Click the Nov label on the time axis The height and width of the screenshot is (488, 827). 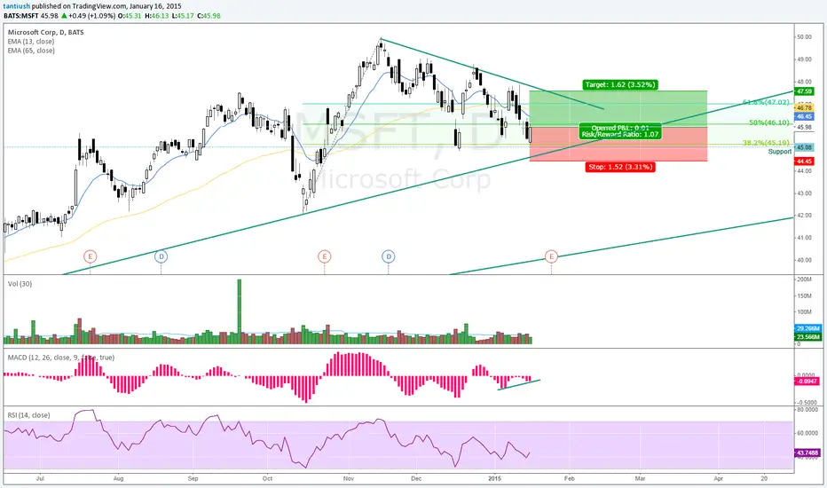point(348,478)
